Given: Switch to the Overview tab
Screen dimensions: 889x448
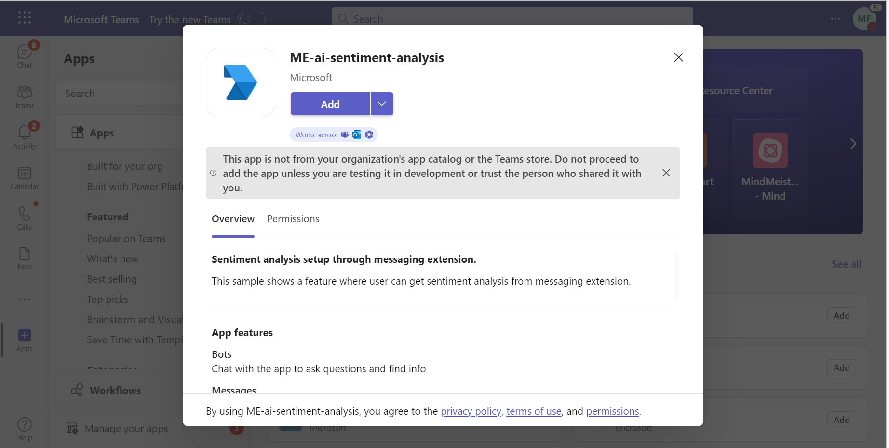Looking at the screenshot, I should click(x=233, y=219).
